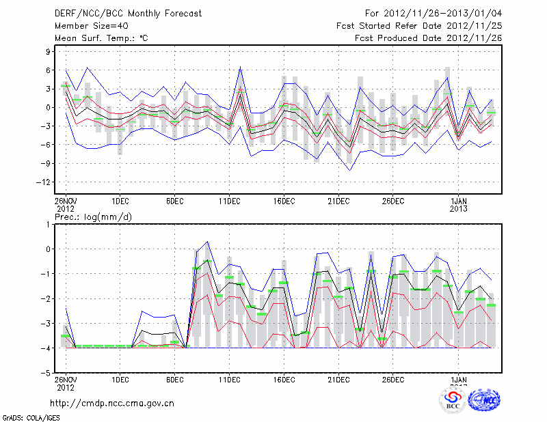The height and width of the screenshot is (422, 547).
Task: Select 1JAN 2013 label under temperature chart
Action: [x=458, y=204]
